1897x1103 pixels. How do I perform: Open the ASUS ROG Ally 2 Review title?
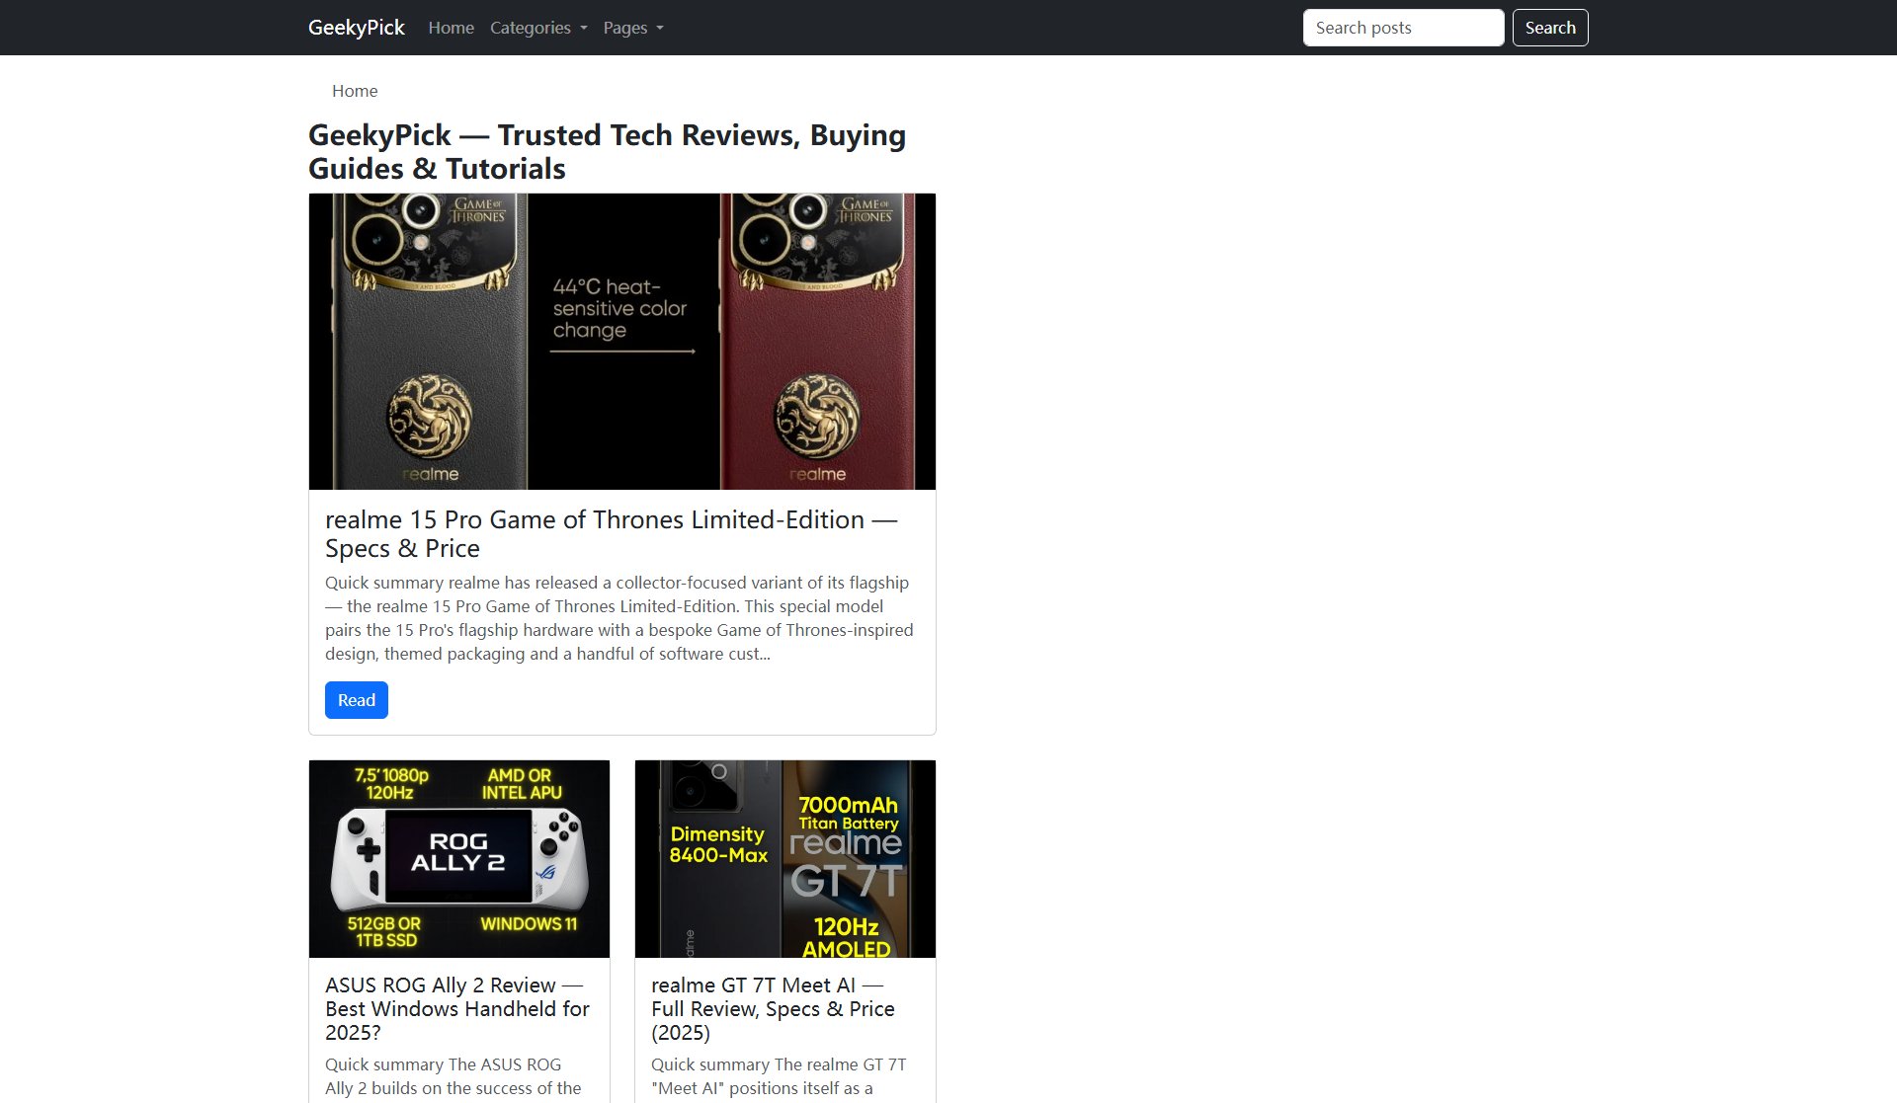click(x=456, y=1008)
